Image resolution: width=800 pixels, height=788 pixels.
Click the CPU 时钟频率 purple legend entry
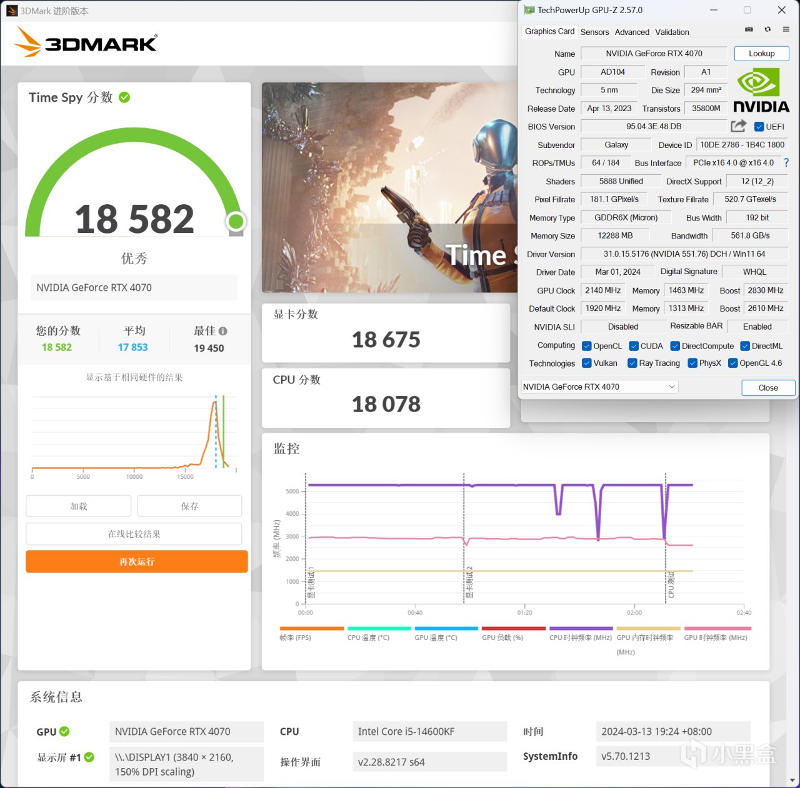(581, 634)
